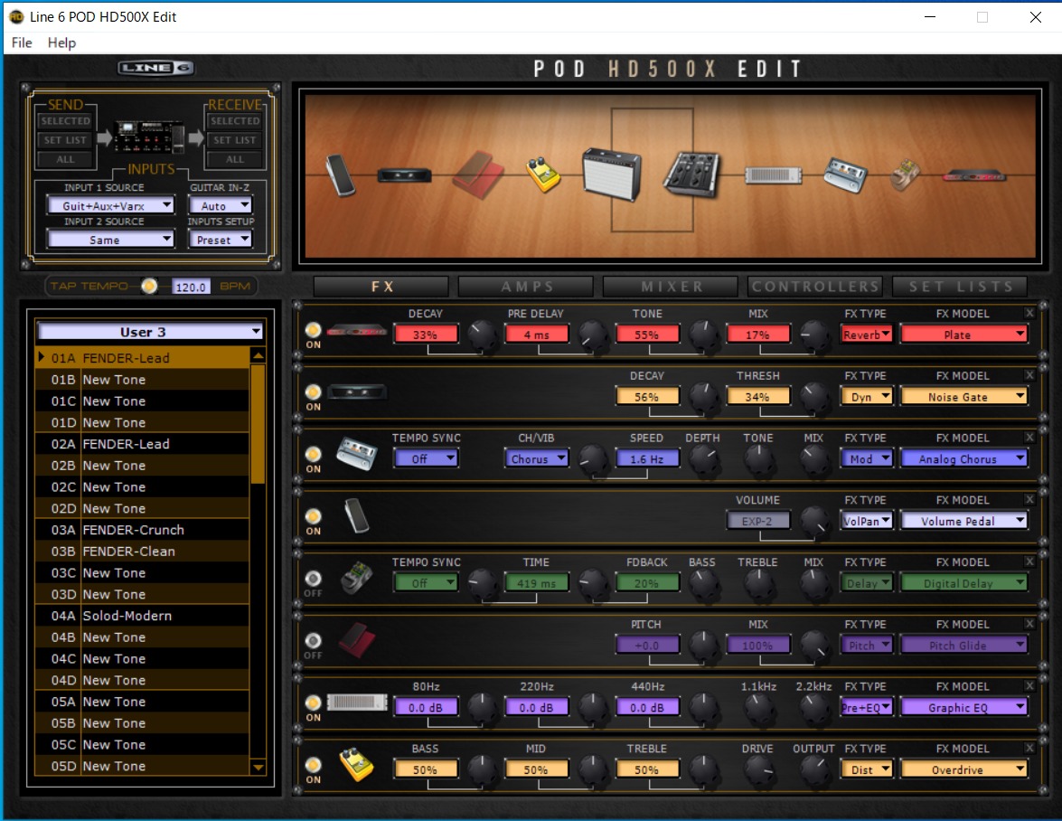
Task: Toggle the Volume Pedal ON switch
Action: coord(313,516)
